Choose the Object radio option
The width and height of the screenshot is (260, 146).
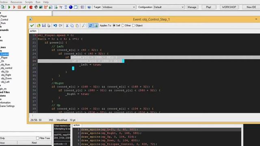pos(134,26)
